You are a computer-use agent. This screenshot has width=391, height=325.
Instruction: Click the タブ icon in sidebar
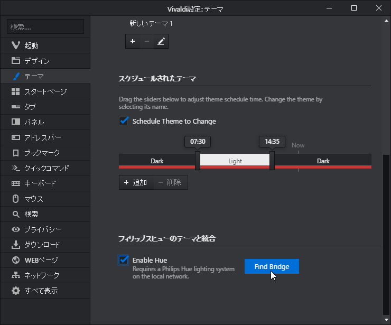[16, 107]
